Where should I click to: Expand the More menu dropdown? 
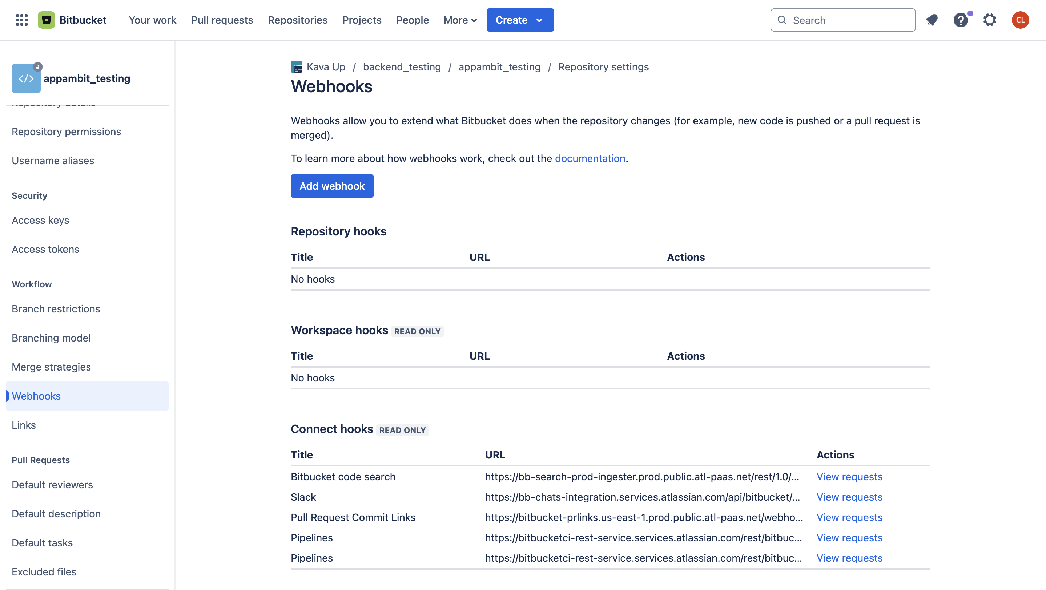(x=460, y=20)
